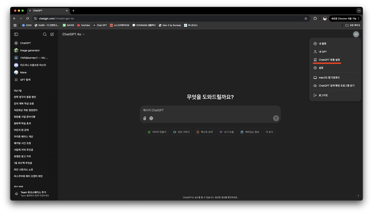Click the 새로운 Chrome 사용 가능 button
The width and height of the screenshot is (373, 214).
(345, 18)
